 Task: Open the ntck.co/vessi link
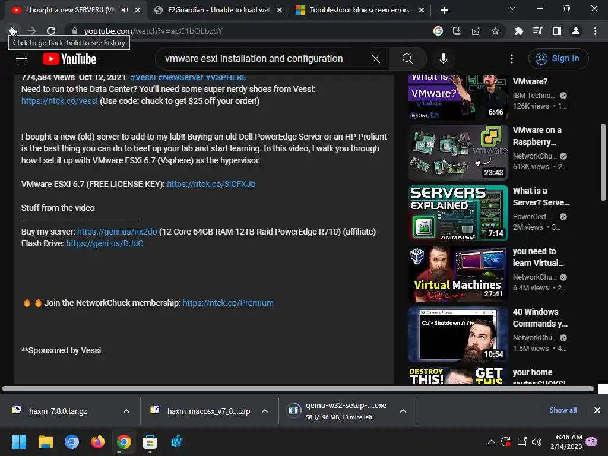tap(59, 101)
